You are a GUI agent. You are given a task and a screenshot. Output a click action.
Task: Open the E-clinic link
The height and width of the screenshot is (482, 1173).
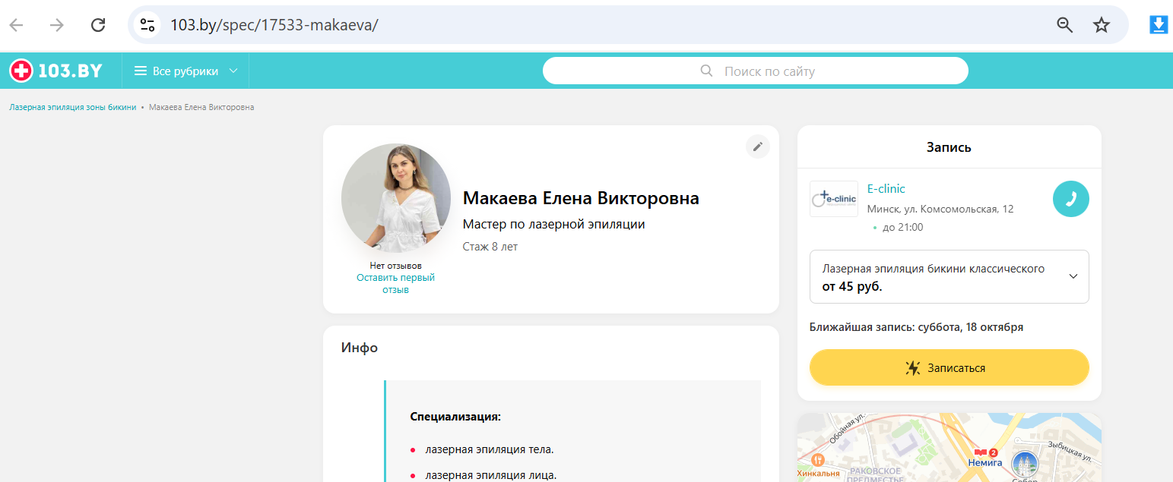[x=886, y=189]
